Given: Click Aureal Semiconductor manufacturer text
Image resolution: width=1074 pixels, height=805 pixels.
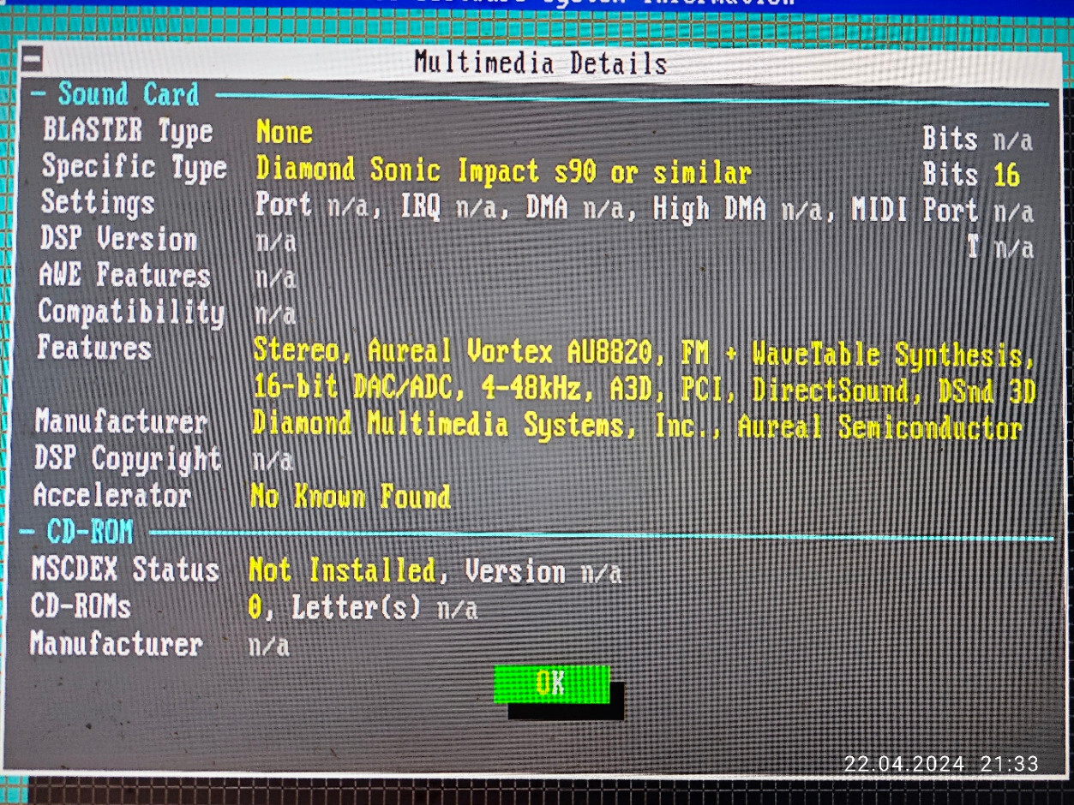Looking at the screenshot, I should coord(879,428).
